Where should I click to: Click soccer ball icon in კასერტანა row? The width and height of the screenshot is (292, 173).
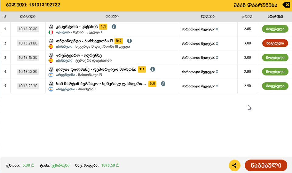click(51, 27)
